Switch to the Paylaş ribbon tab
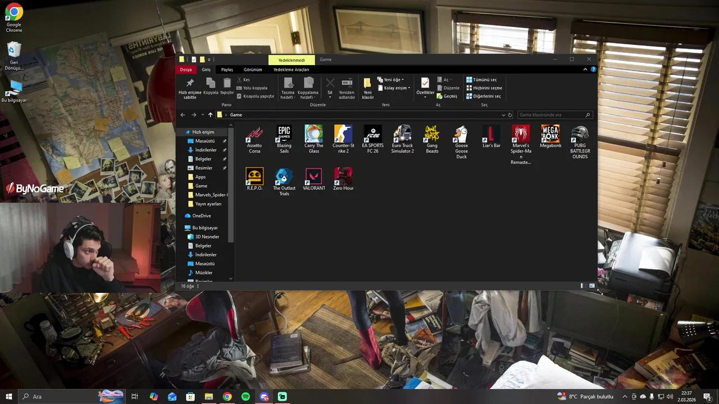The height and width of the screenshot is (404, 719). 227,70
